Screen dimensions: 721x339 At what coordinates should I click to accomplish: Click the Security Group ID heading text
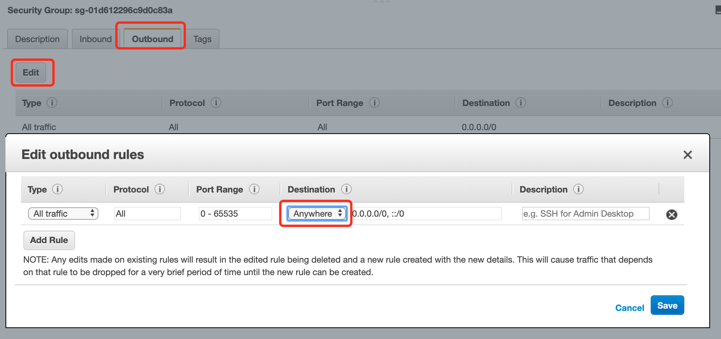pos(90,10)
